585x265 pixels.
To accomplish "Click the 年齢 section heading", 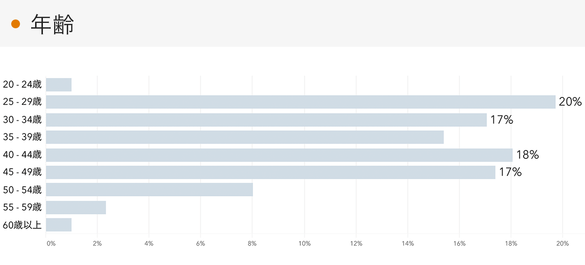I will (52, 23).
